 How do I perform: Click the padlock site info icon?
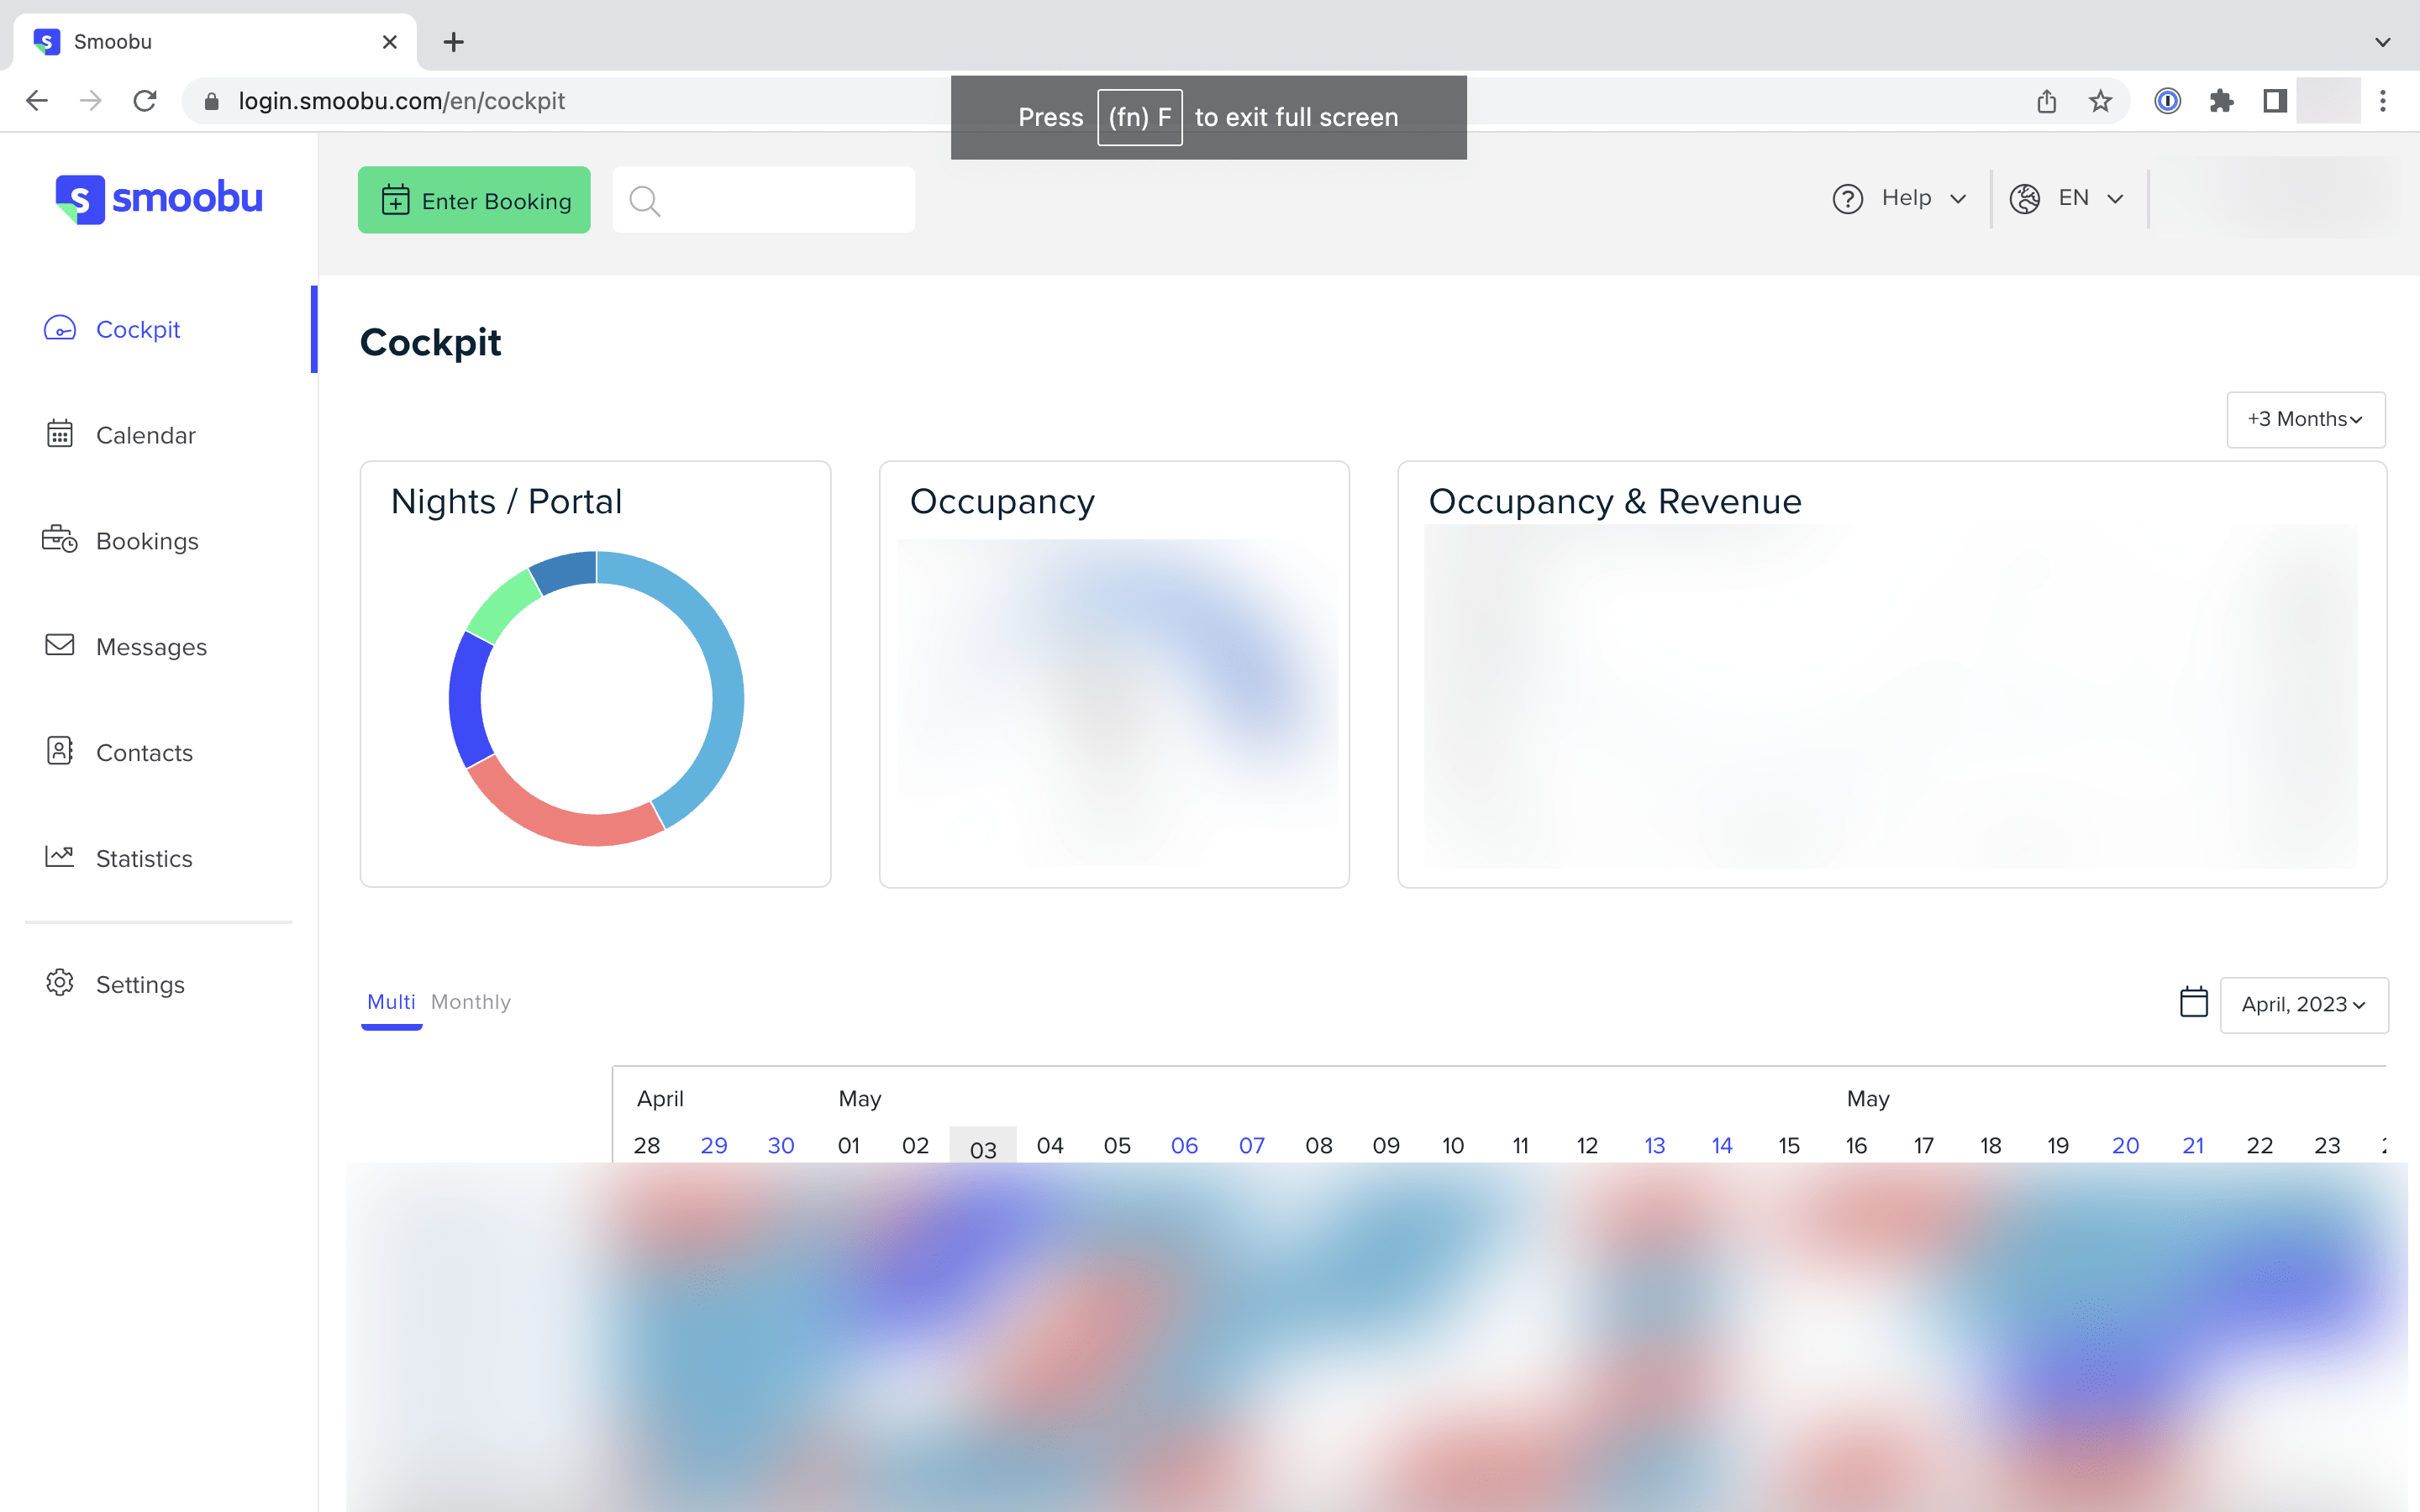pos(211,101)
